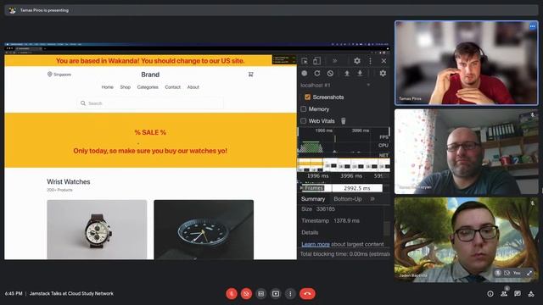Click the Brand logo heading
The height and width of the screenshot is (305, 543).
point(150,75)
